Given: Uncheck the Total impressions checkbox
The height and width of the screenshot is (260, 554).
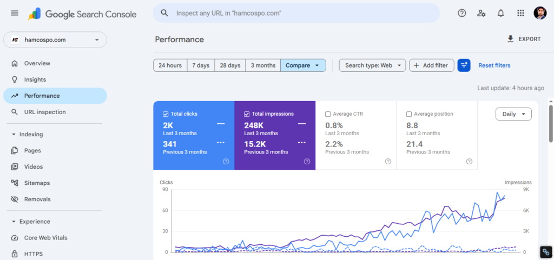Looking at the screenshot, I should pos(247,114).
